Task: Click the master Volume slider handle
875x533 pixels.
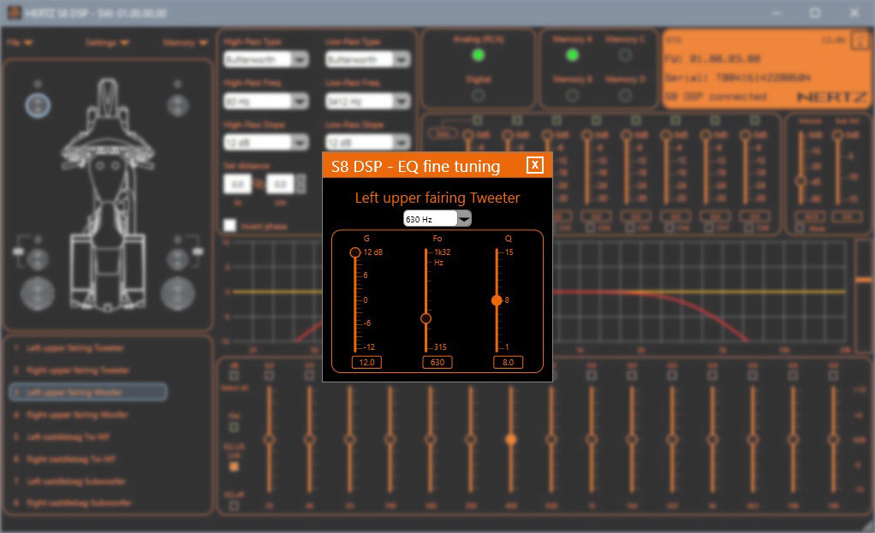Action: pos(801,181)
